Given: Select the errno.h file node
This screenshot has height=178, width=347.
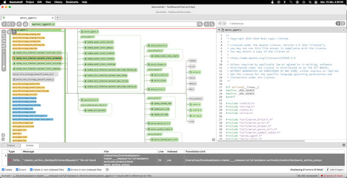Looking at the screenshot, I should coord(194,72).
